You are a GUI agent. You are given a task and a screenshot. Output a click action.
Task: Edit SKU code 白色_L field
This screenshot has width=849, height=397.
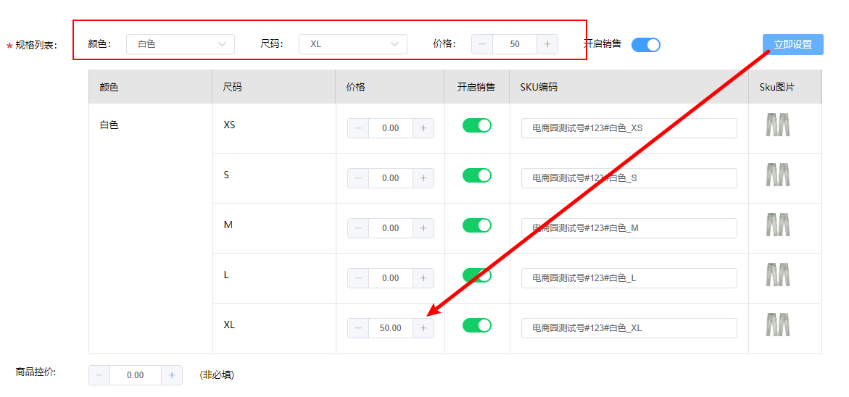tap(629, 278)
